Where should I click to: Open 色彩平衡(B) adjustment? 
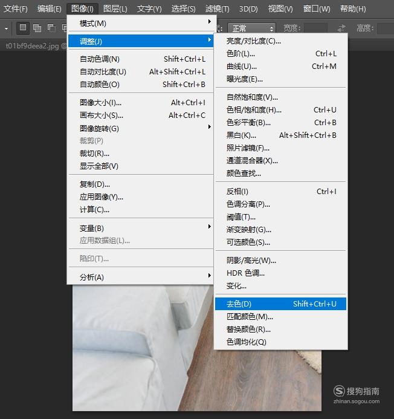pos(280,122)
